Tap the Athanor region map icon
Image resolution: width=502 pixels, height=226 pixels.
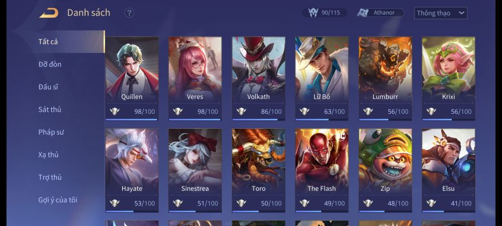point(363,13)
